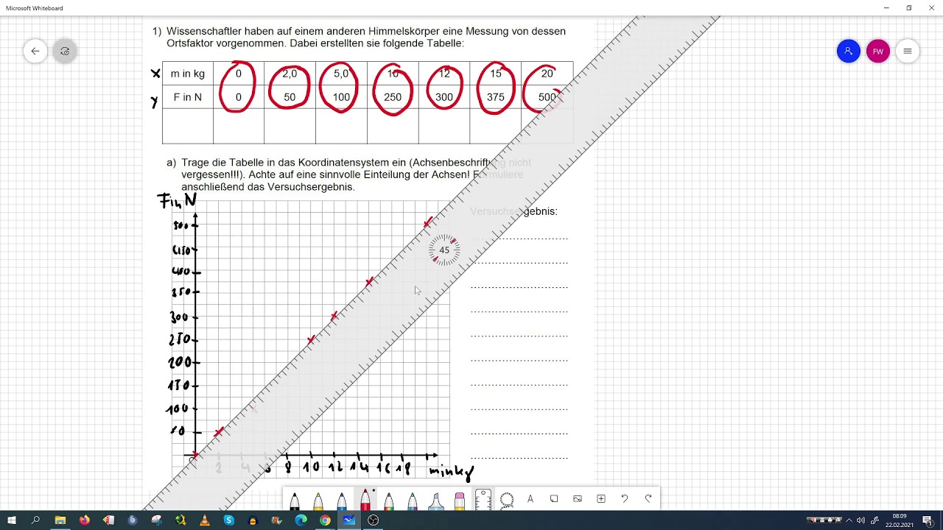
Task: Open the whiteboard settings hamburger menu
Action: coord(908,51)
